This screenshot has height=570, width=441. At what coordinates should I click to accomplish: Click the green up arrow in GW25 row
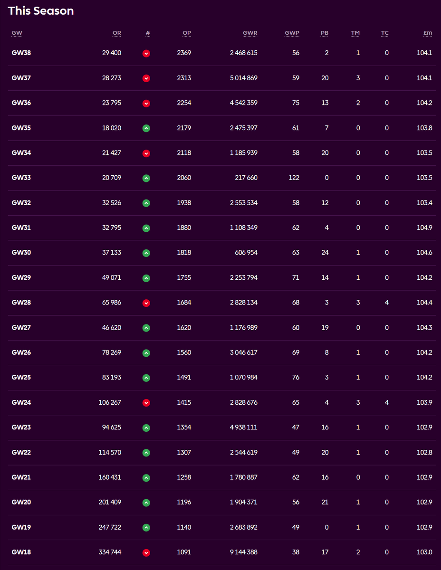[146, 378]
